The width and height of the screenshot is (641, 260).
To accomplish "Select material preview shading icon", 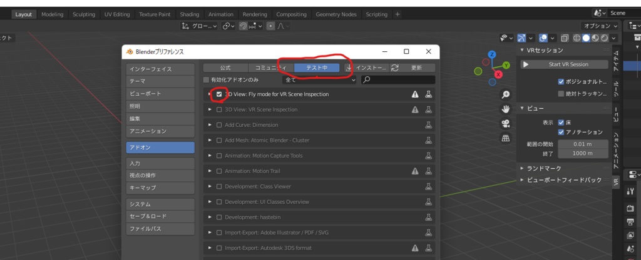I will tap(595, 38).
